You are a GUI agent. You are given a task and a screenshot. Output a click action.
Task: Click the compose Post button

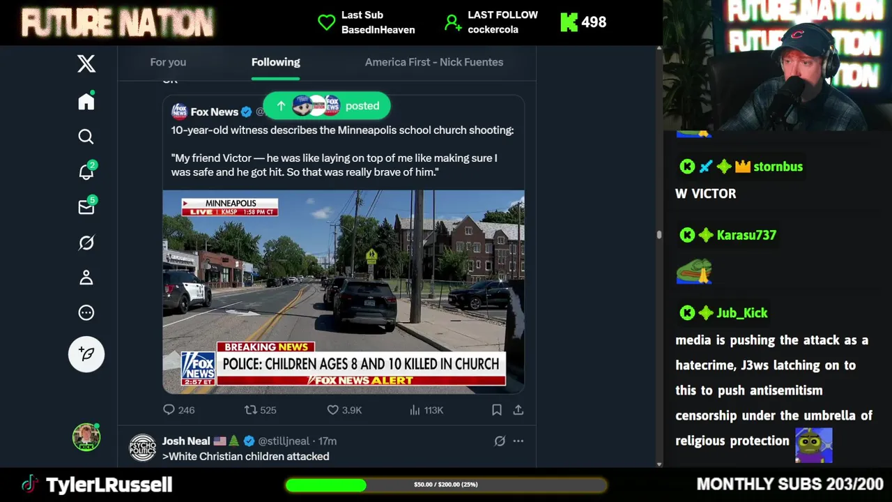pyautogui.click(x=86, y=354)
